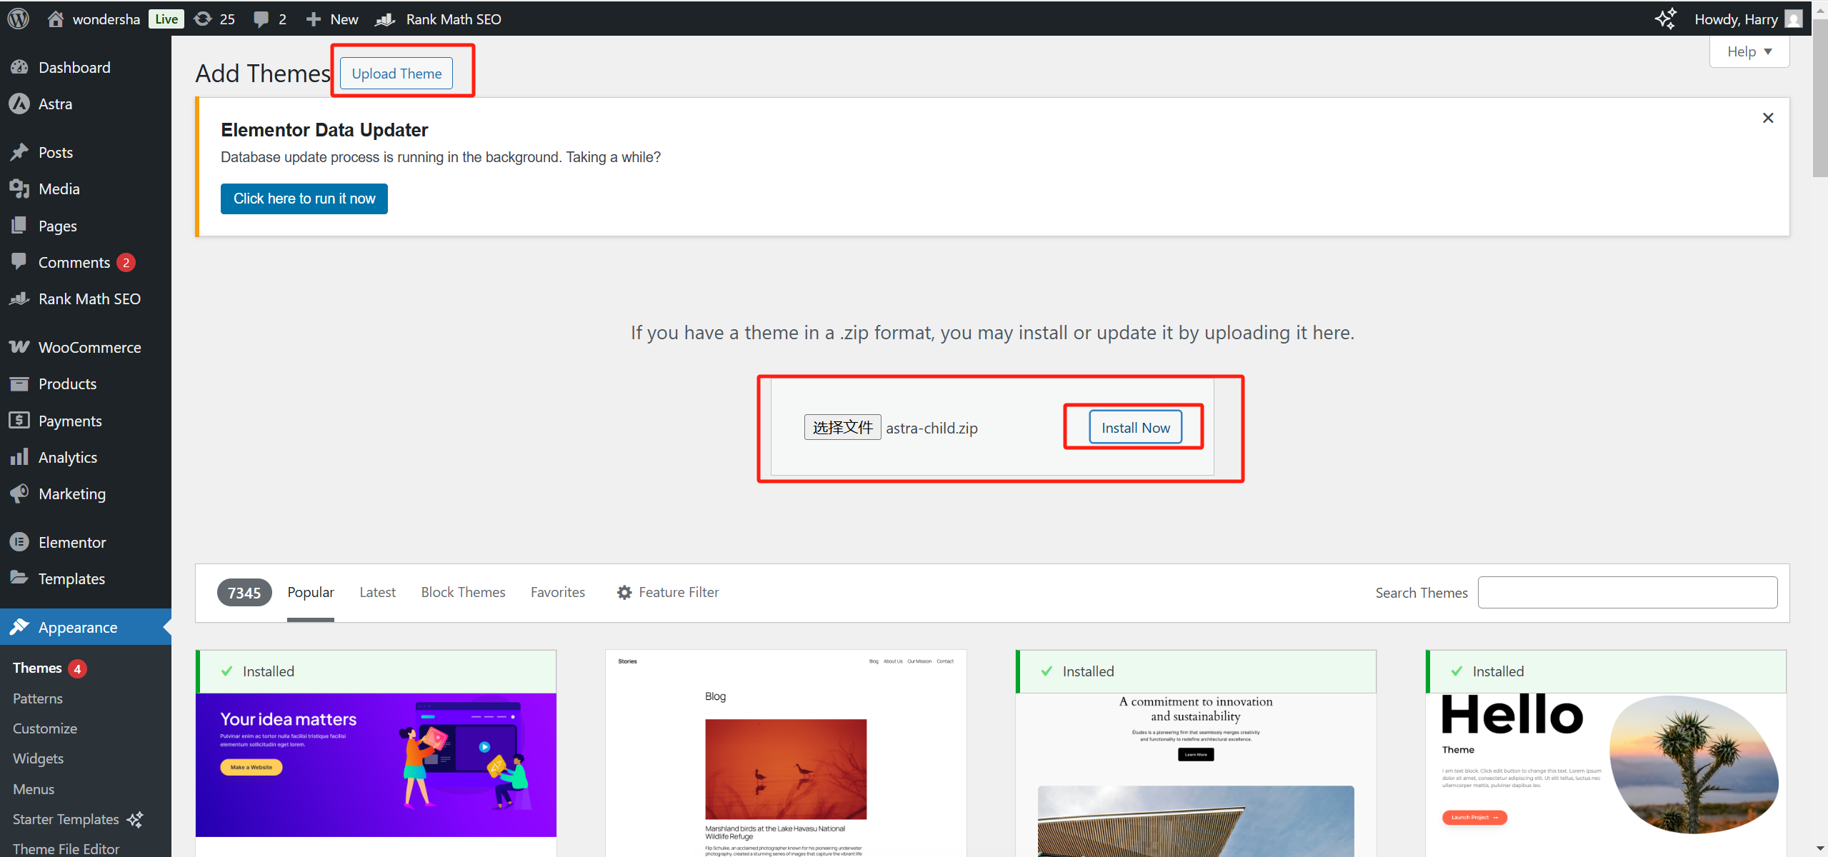
Task: Click the Search Themes input field
Action: coord(1627,592)
